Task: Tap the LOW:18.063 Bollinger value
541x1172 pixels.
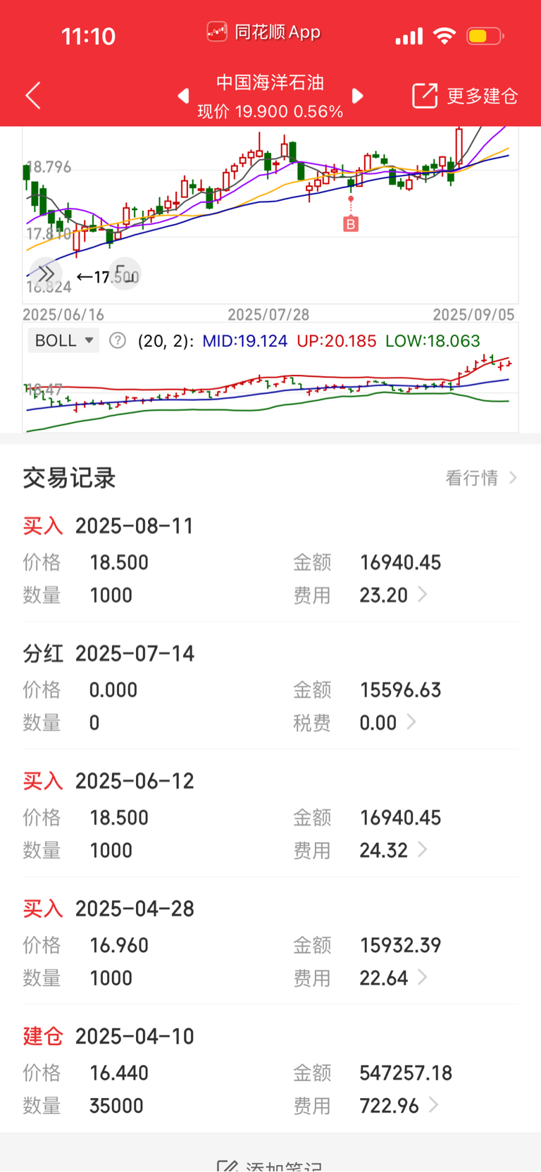Action: click(x=433, y=341)
